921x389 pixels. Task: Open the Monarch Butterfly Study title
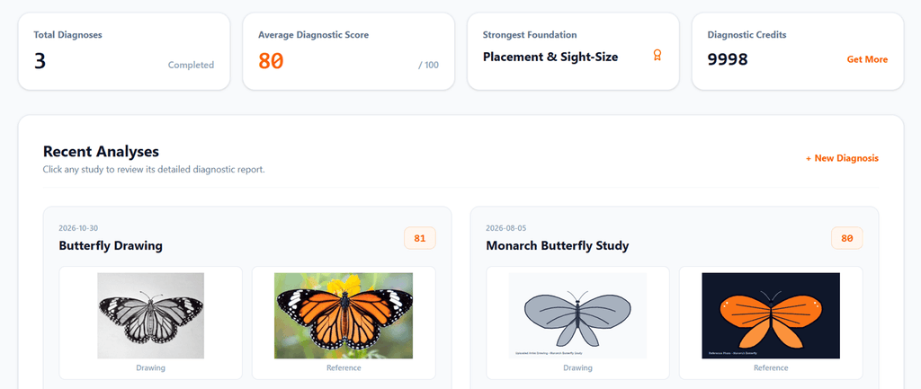tap(558, 245)
